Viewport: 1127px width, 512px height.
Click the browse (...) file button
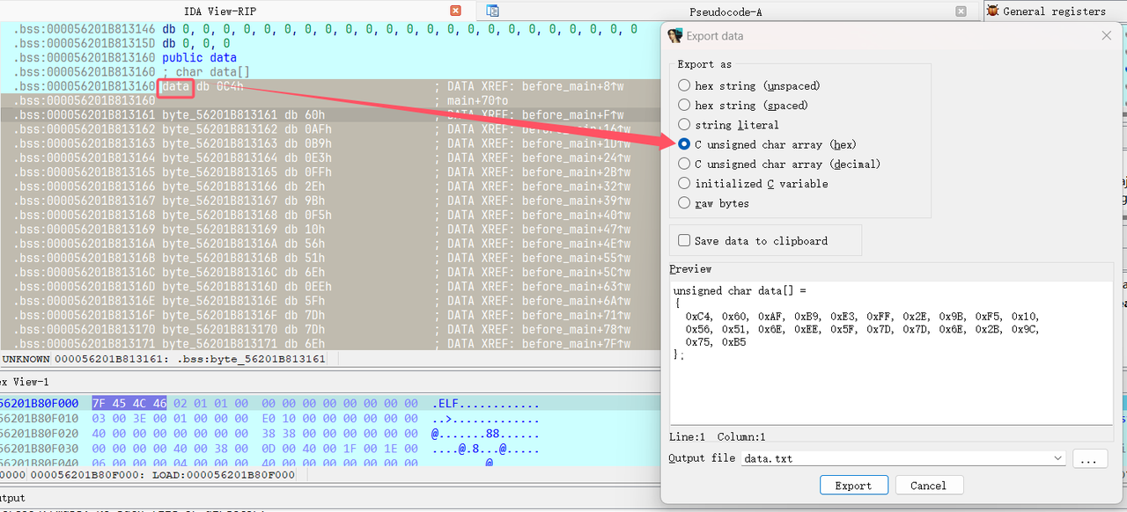point(1089,458)
